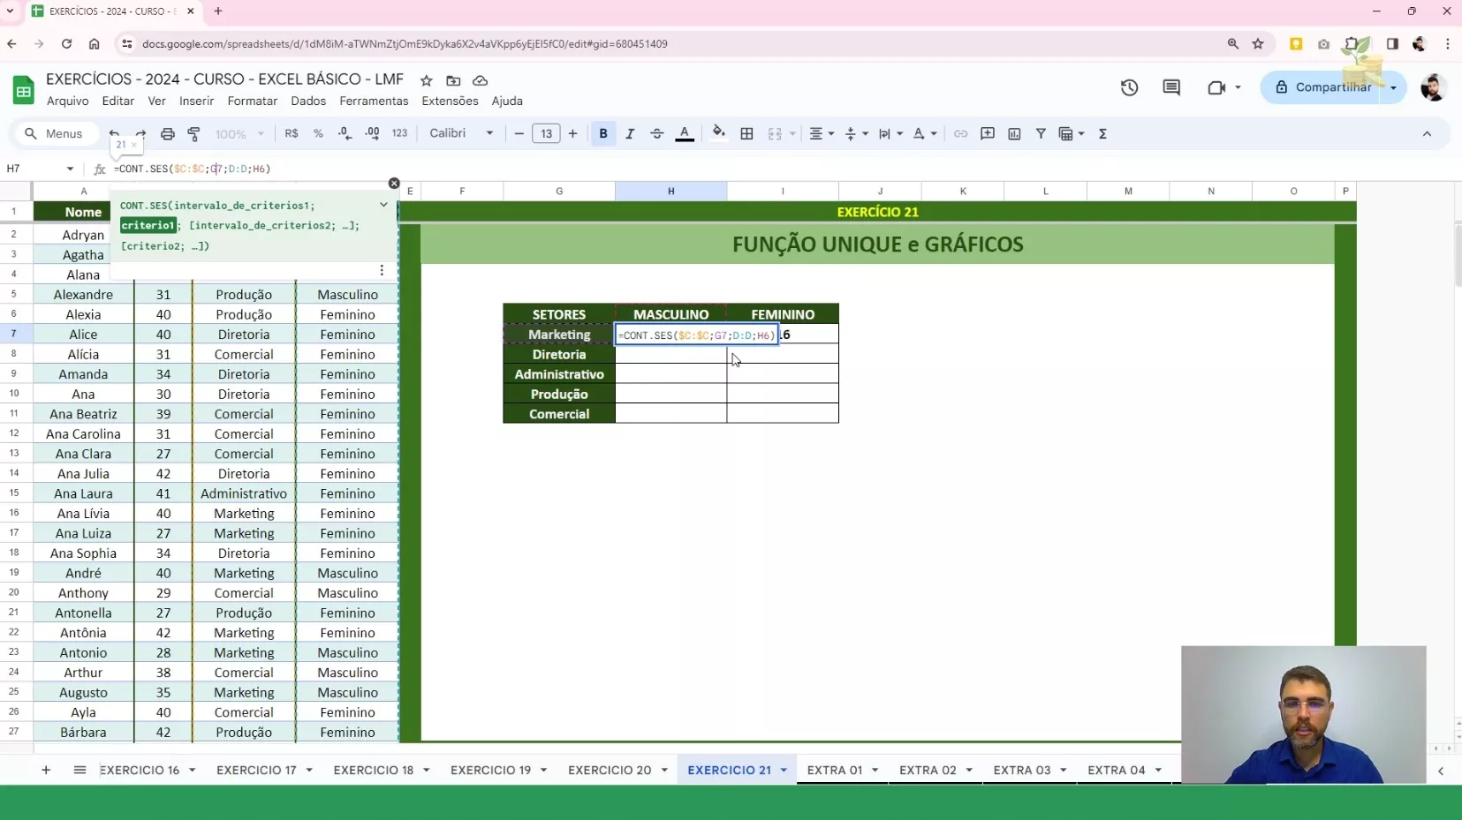Screen dimensions: 1462x820
Task: Toggle bold formatting
Action: pyautogui.click(x=603, y=134)
